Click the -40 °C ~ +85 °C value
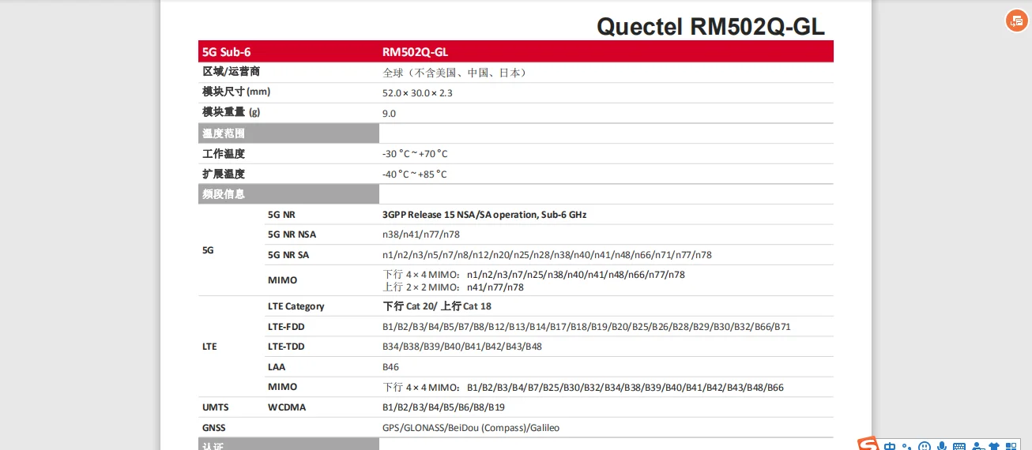The image size is (1032, 450). tap(415, 174)
